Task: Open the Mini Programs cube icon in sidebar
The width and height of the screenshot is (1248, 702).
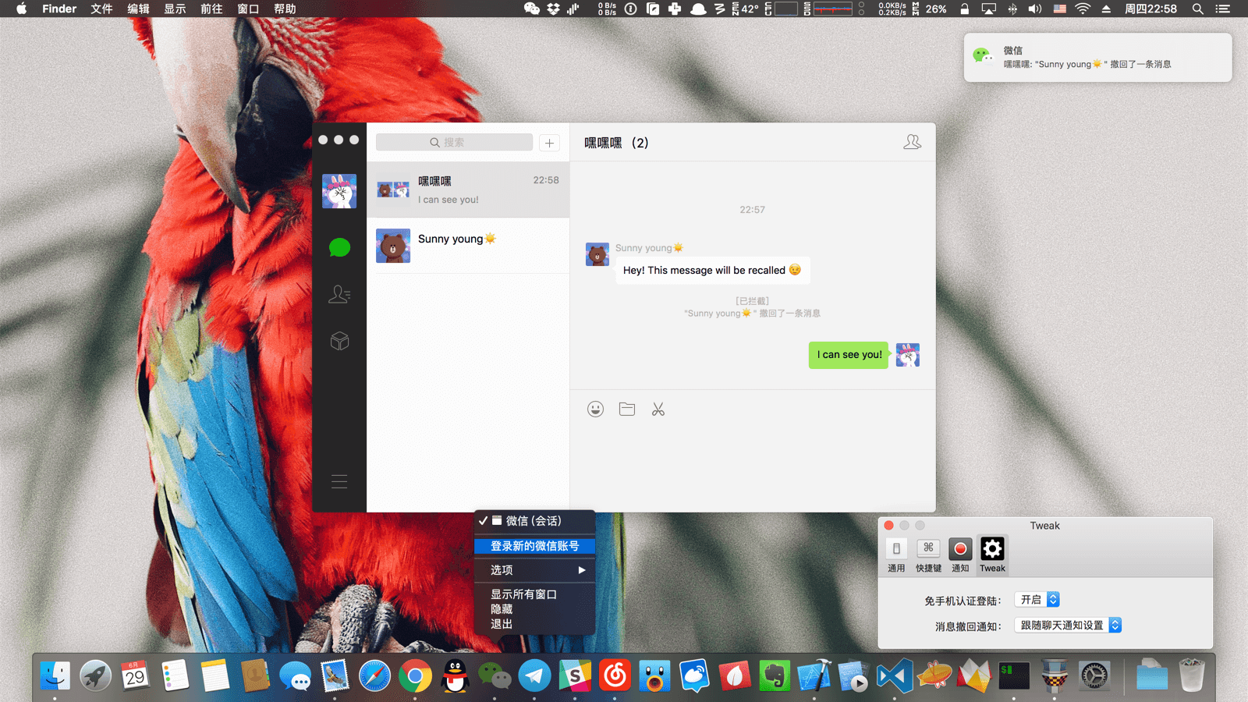Action: coord(339,341)
